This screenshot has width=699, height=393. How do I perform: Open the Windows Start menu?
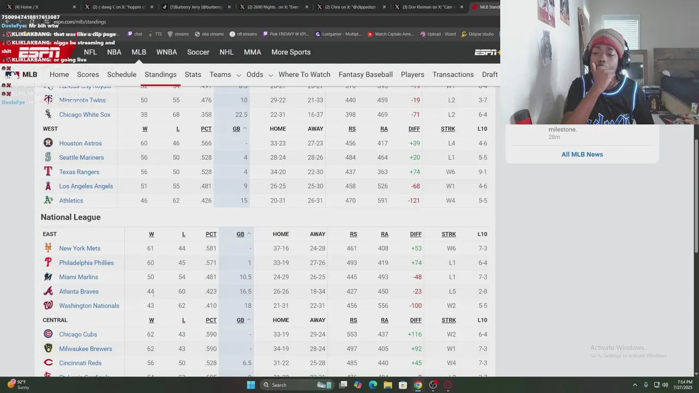pyautogui.click(x=251, y=385)
